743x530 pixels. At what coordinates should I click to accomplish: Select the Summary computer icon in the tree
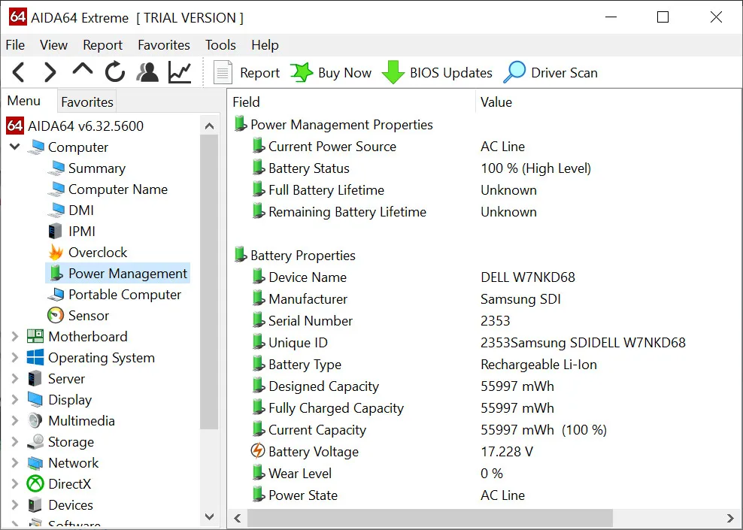pyautogui.click(x=57, y=168)
